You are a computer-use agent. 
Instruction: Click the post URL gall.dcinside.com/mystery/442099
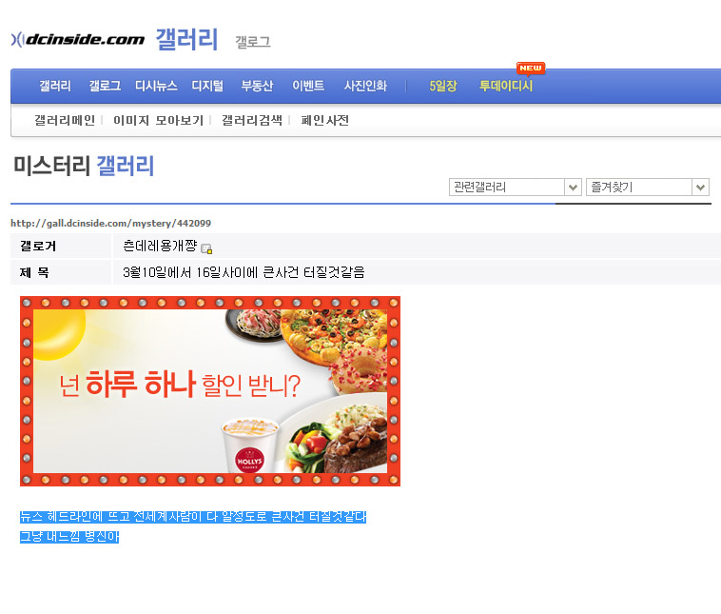[x=111, y=224]
